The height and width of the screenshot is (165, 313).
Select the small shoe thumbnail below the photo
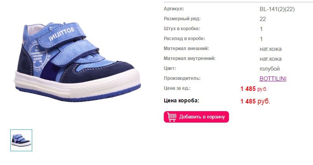click(21, 140)
